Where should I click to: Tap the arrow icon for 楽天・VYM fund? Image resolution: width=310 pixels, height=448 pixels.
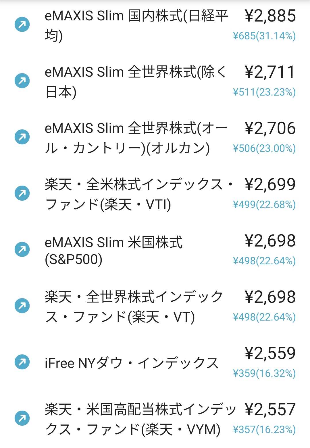tap(22, 418)
